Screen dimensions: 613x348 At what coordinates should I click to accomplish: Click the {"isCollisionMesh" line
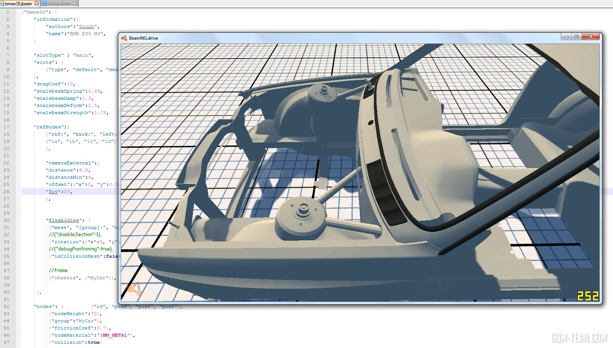coord(83,256)
